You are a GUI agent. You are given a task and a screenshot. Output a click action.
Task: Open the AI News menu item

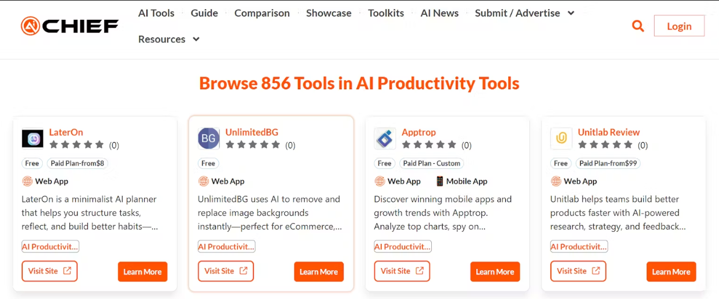click(x=439, y=13)
